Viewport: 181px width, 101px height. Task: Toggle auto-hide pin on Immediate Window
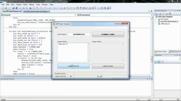click(150, 79)
